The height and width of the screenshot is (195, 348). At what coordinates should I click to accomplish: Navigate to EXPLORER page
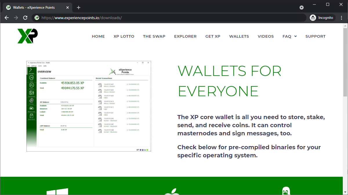point(185,36)
